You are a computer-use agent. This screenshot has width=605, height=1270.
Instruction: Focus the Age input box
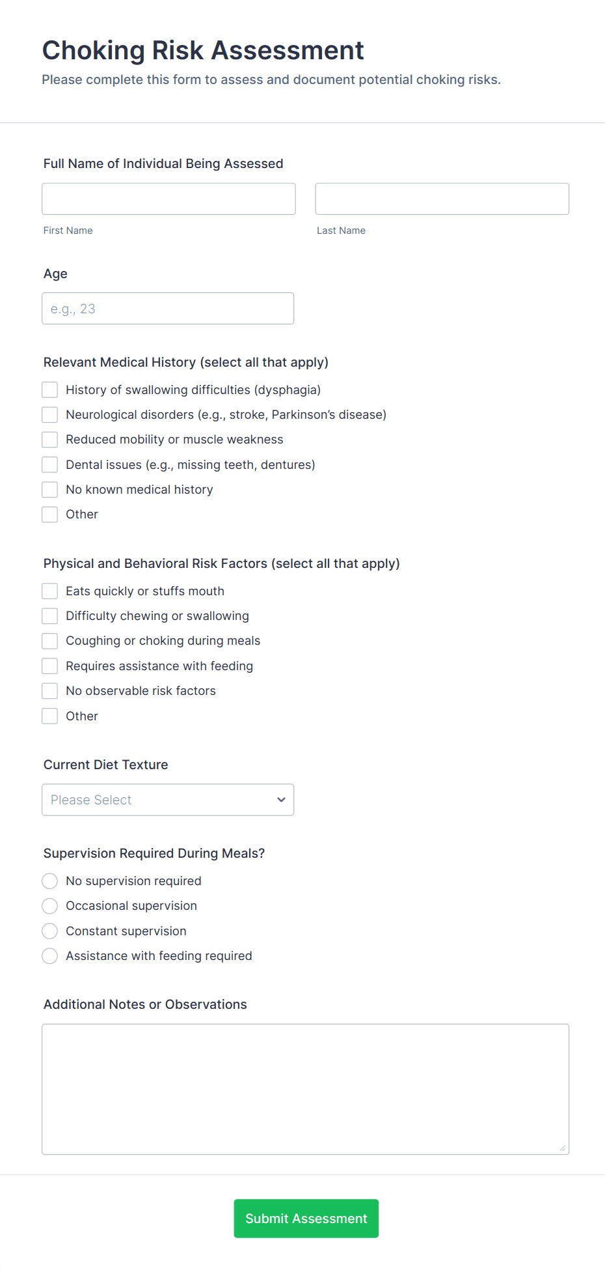click(168, 308)
